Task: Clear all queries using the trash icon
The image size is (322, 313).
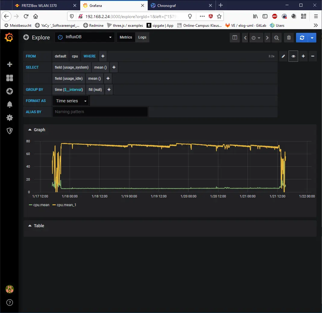Action: point(289,38)
